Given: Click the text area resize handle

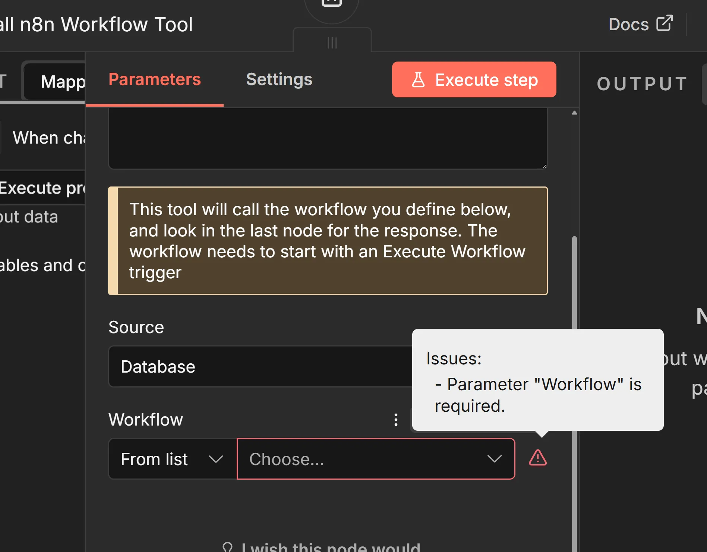Looking at the screenshot, I should coord(544,166).
